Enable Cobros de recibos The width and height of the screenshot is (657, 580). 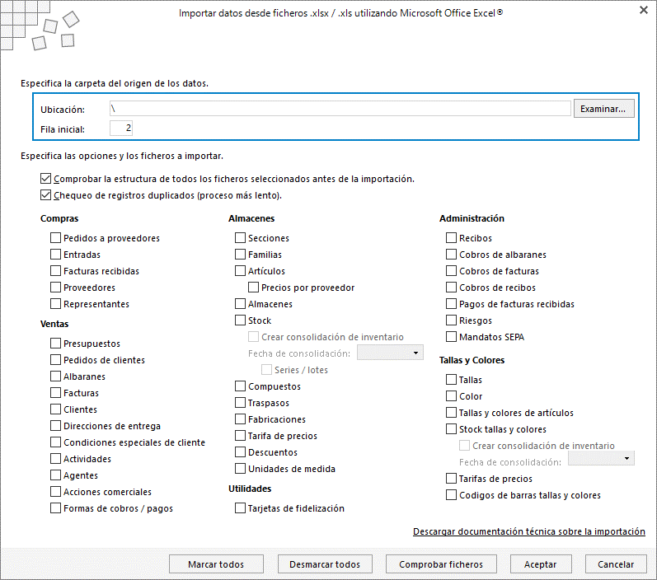pyautogui.click(x=451, y=288)
